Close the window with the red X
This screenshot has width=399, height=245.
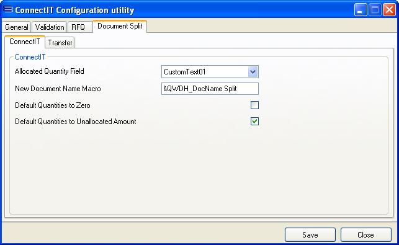(x=389, y=10)
